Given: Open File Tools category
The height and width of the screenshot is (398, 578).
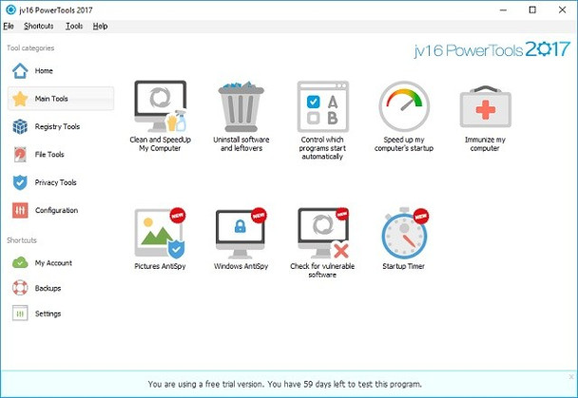Looking at the screenshot, I should (61, 155).
